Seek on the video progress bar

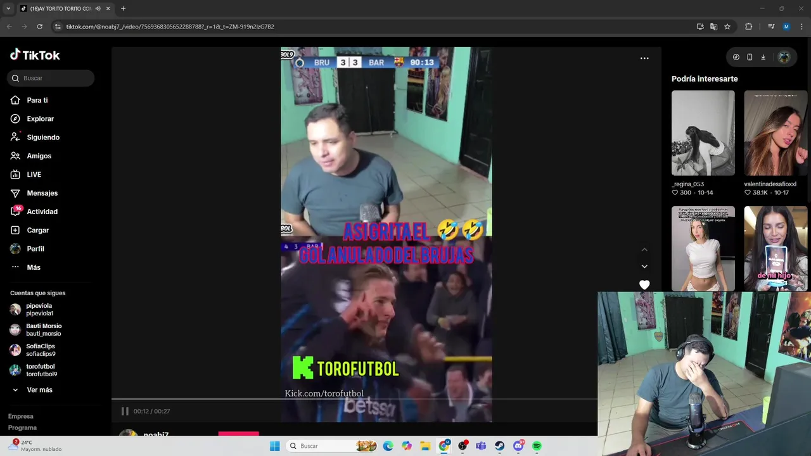354,399
